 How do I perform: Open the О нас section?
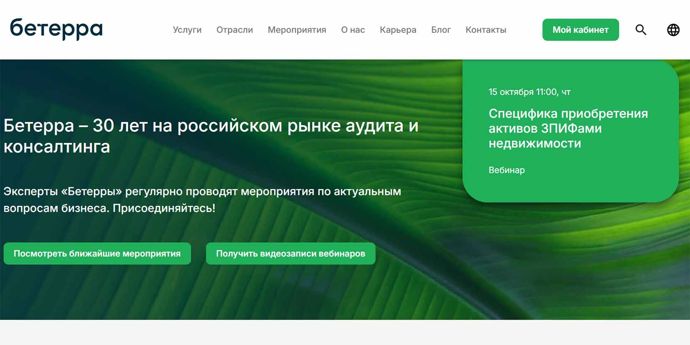[353, 30]
